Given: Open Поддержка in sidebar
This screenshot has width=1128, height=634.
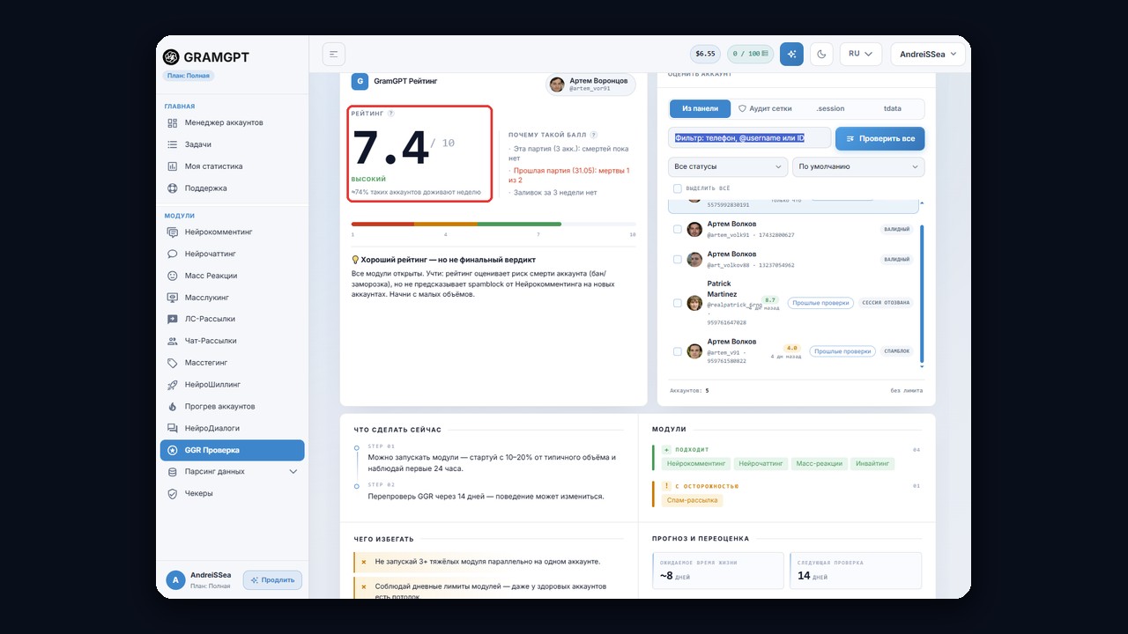Looking at the screenshot, I should pyautogui.click(x=232, y=188).
